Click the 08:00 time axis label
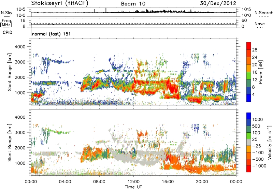The height and width of the screenshot is (189, 273). pyautogui.click(x=99, y=182)
